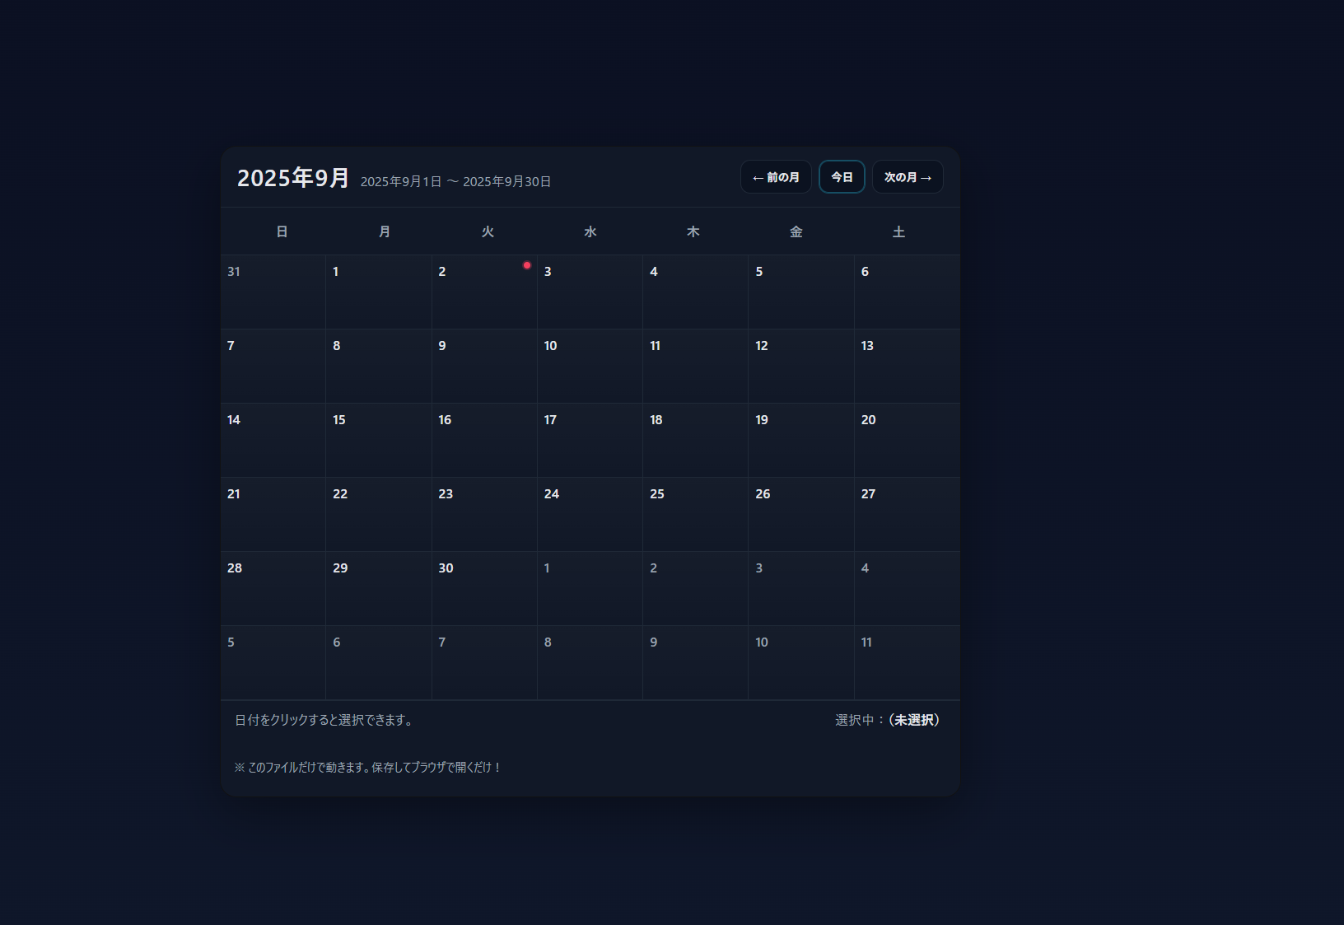Image resolution: width=1344 pixels, height=925 pixels.
Task: Go to next month with 次の月
Action: tap(908, 177)
